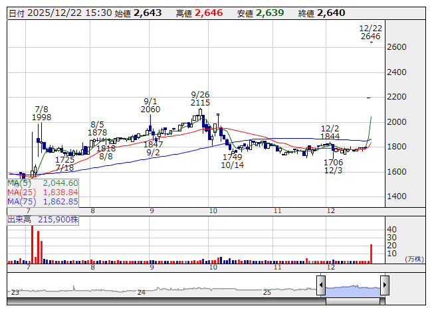Viewport: 434px width, 312px height.
Task: Click the 10/14 1749 low label
Action: (233, 161)
